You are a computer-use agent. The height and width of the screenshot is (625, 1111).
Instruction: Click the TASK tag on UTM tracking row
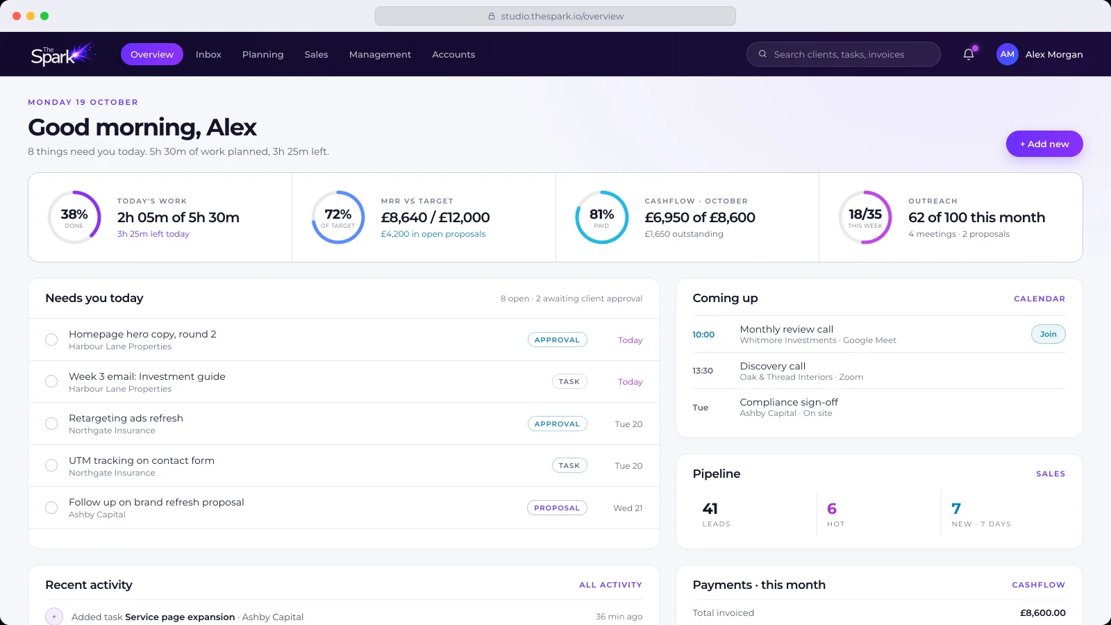coord(569,465)
